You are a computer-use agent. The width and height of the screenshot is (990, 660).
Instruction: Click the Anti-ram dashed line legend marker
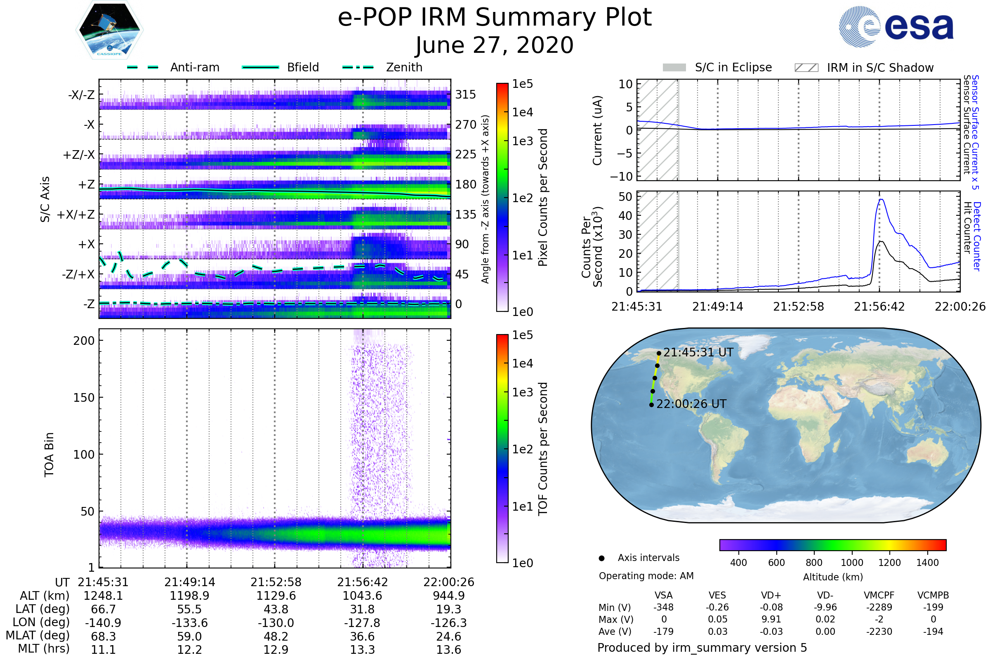click(x=143, y=67)
